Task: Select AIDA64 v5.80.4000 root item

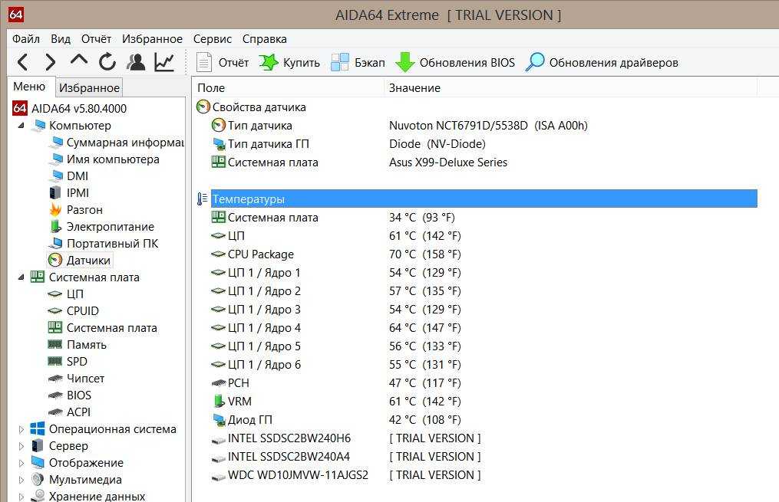Action: tap(70, 108)
